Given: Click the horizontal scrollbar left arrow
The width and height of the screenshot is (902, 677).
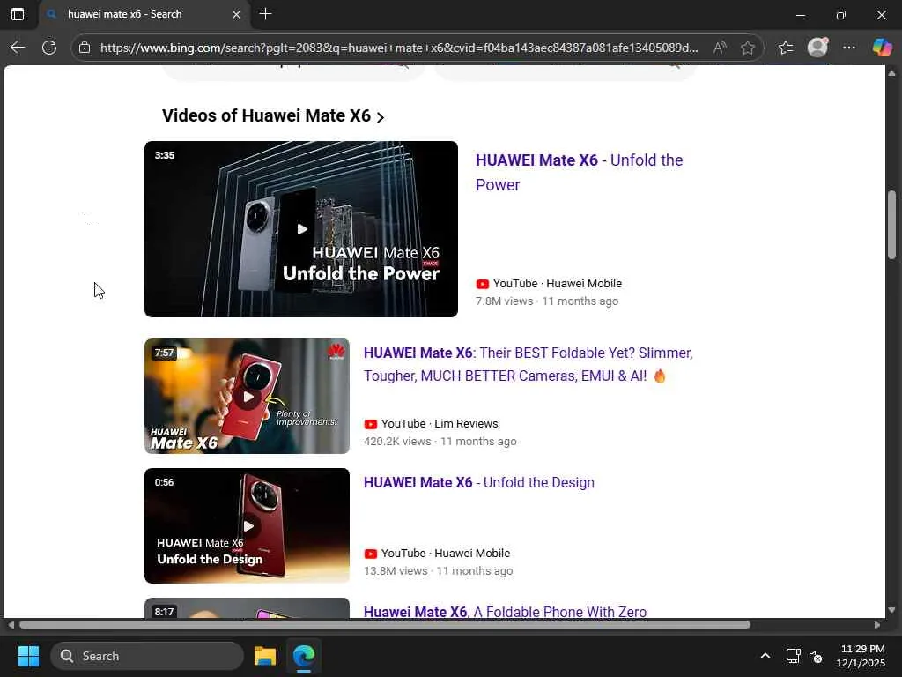Looking at the screenshot, I should coord(11,625).
